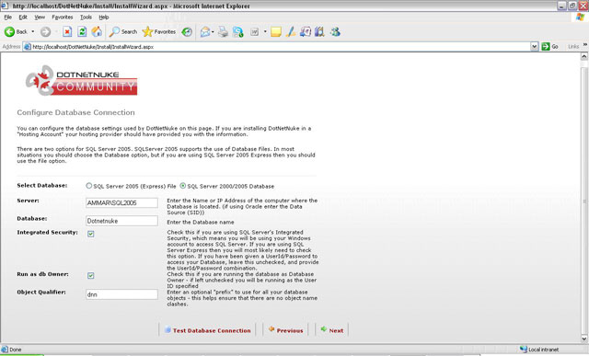Click the scrollbar up arrow
The height and width of the screenshot is (356, 589).
coord(584,57)
